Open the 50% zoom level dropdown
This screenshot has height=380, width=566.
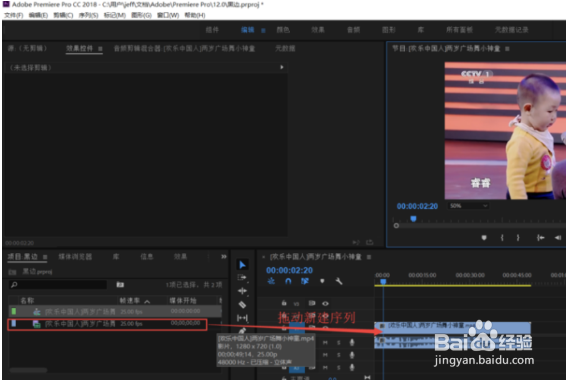(468, 206)
